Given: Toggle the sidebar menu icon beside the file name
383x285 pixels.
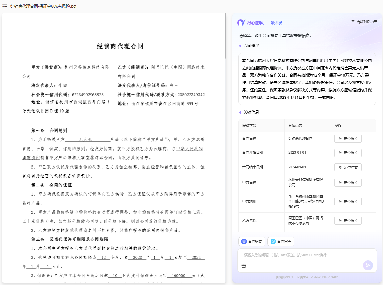Looking at the screenshot, I should 4,6.
